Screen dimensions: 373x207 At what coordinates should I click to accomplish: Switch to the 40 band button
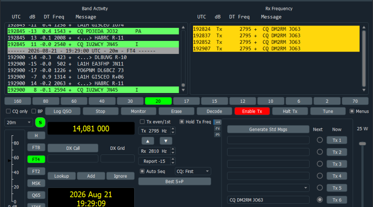pyautogui.click(x=102, y=101)
